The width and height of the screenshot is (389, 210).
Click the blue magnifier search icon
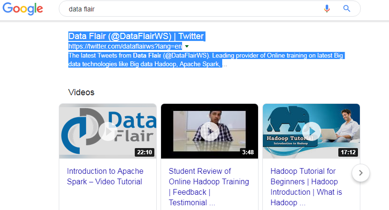point(346,9)
